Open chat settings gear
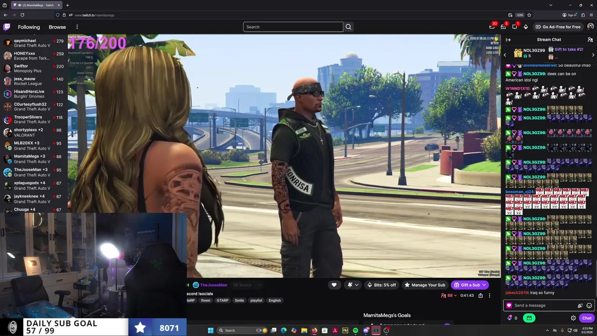The height and width of the screenshot is (336, 597). (x=573, y=318)
